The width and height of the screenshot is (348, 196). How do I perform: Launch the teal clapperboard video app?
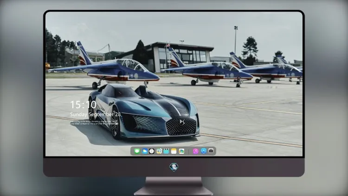coord(166,151)
